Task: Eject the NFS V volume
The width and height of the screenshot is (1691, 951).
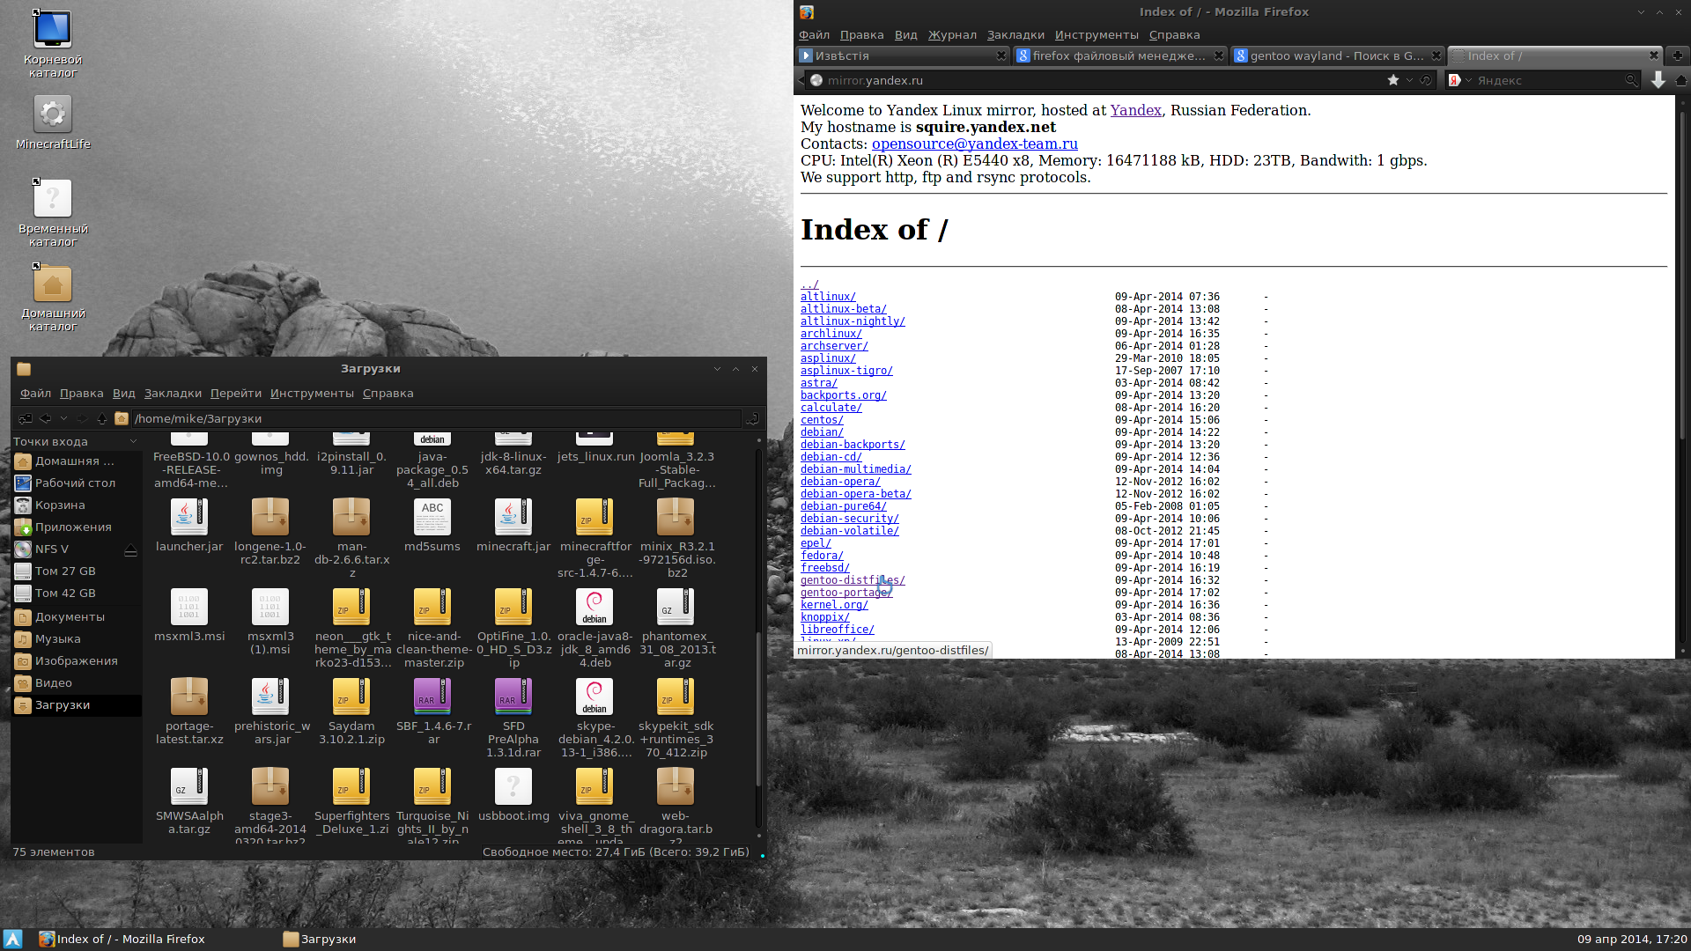Action: 130,549
